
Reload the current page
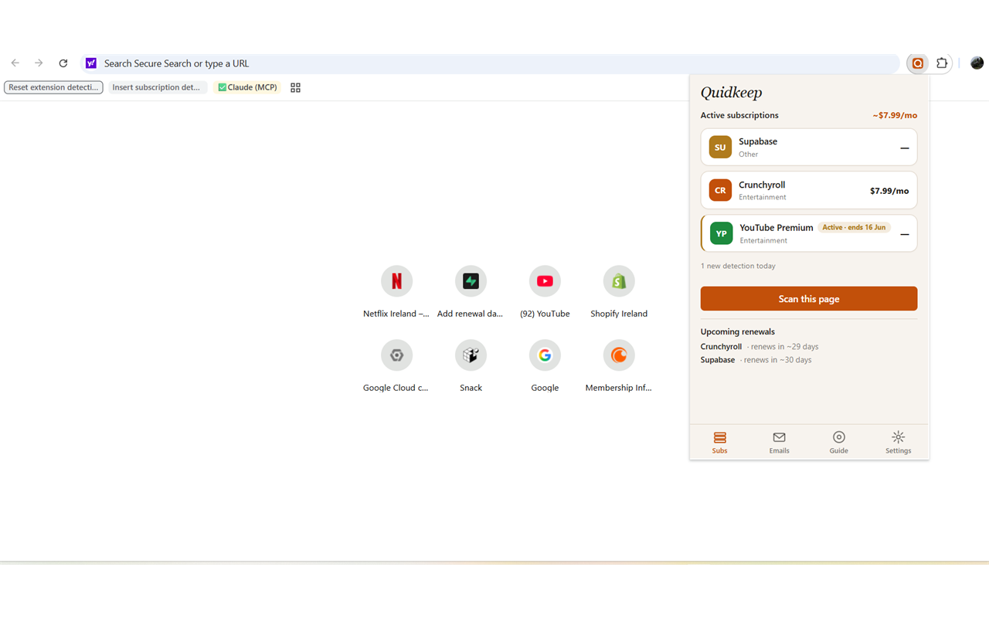[63, 63]
